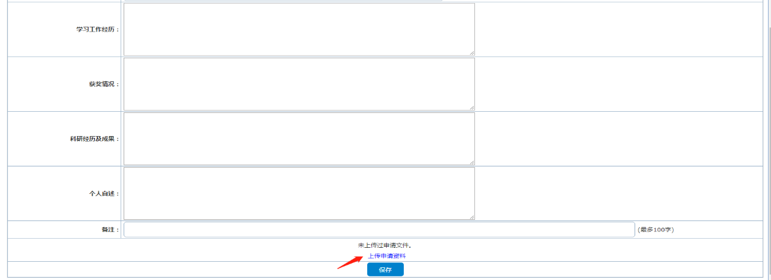Viewport: 771px width, 280px height.
Task: Click the 个人自述 text area resize grip
Action: [471, 217]
